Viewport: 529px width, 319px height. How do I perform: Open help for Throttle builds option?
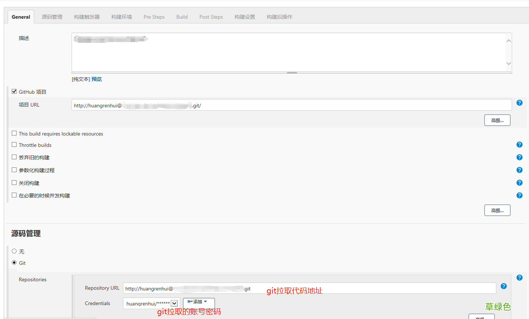tap(519, 145)
